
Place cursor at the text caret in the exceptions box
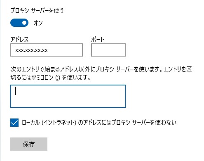[x=16, y=91]
